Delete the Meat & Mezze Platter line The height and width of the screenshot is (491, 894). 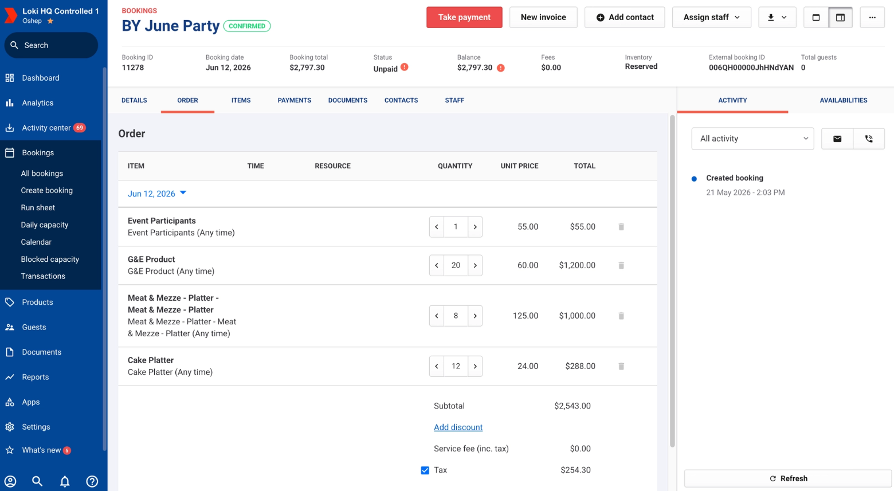click(621, 316)
